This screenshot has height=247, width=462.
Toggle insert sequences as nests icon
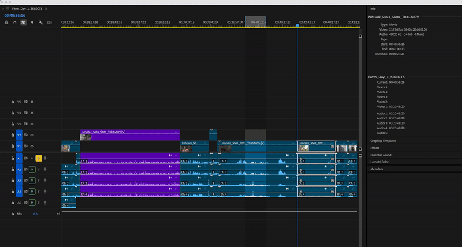pyautogui.click(x=6, y=23)
